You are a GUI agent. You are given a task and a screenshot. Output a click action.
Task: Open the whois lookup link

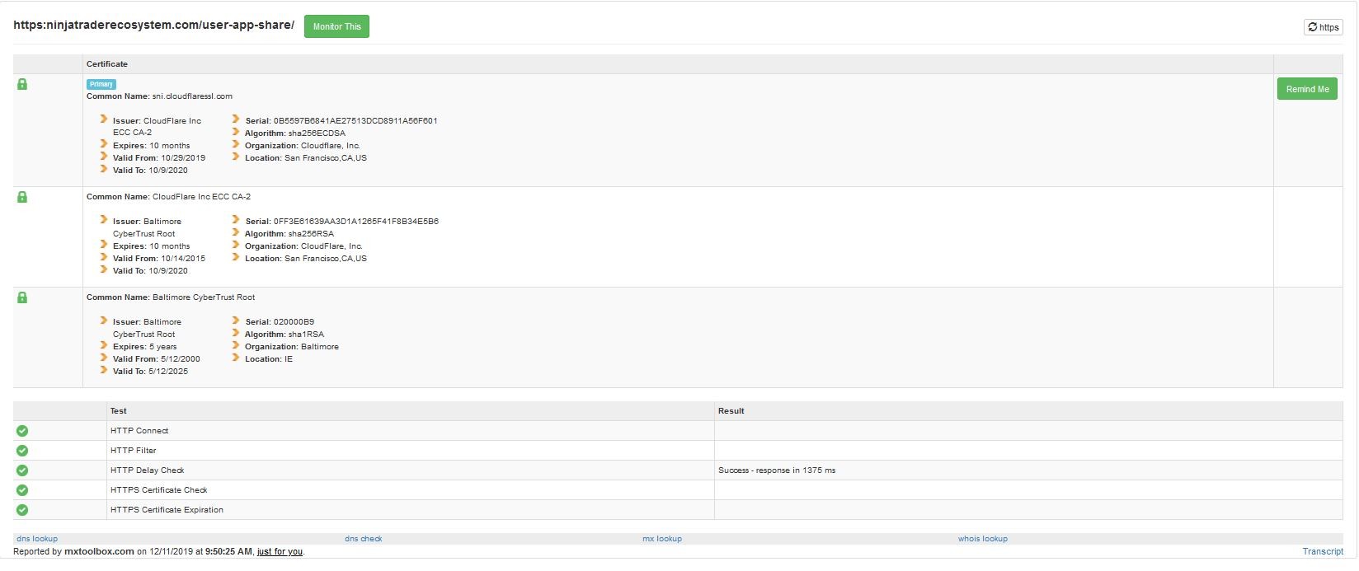tap(982, 539)
